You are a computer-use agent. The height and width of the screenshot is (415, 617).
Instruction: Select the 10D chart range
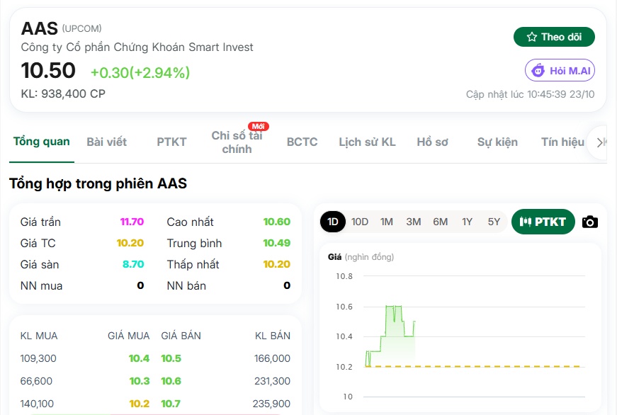360,222
